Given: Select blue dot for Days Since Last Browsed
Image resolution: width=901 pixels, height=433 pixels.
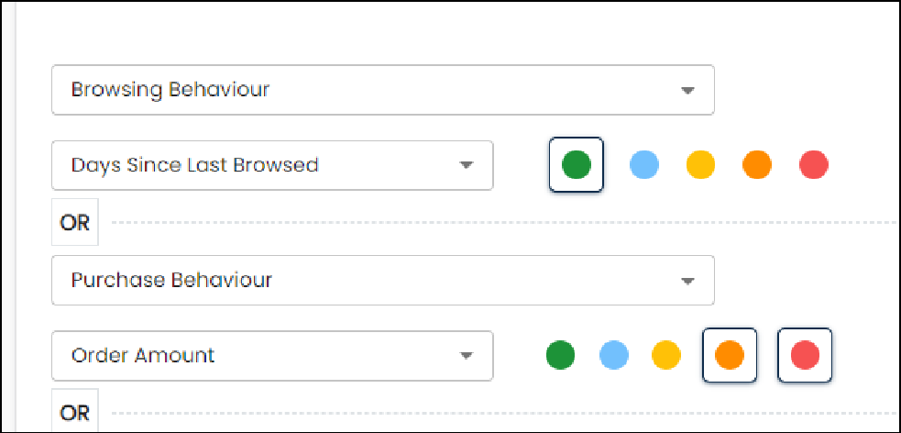Looking at the screenshot, I should 644,164.
